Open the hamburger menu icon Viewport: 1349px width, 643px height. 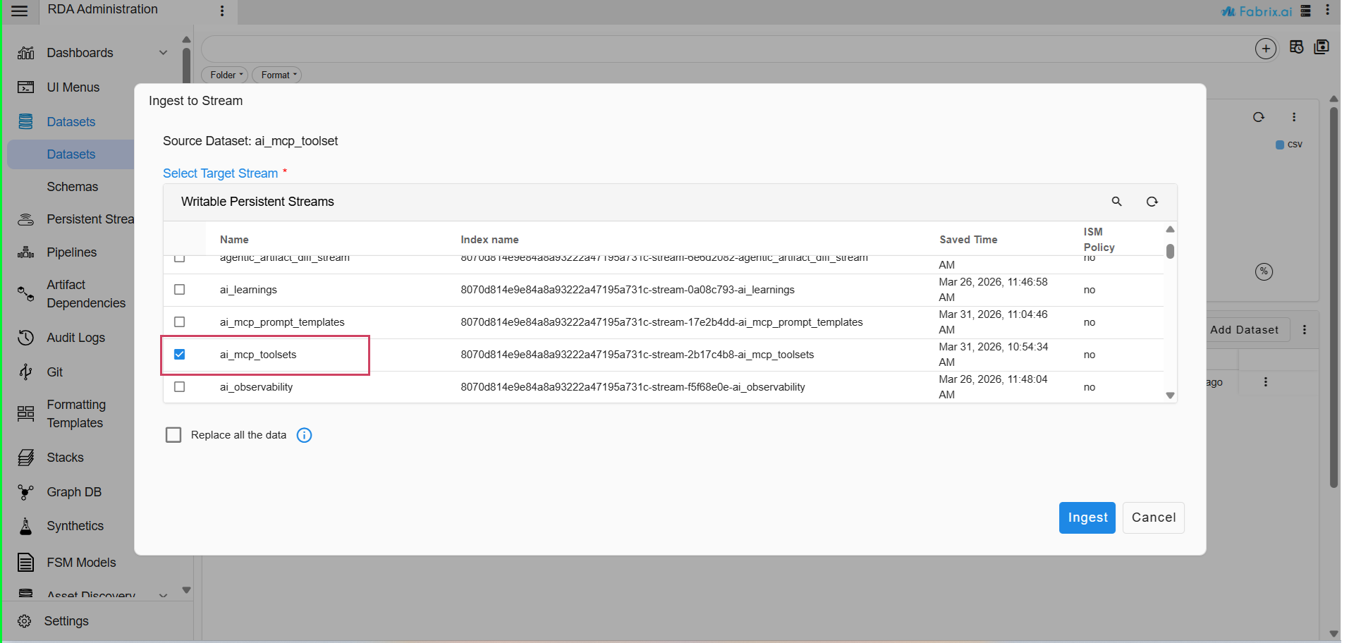click(x=20, y=11)
